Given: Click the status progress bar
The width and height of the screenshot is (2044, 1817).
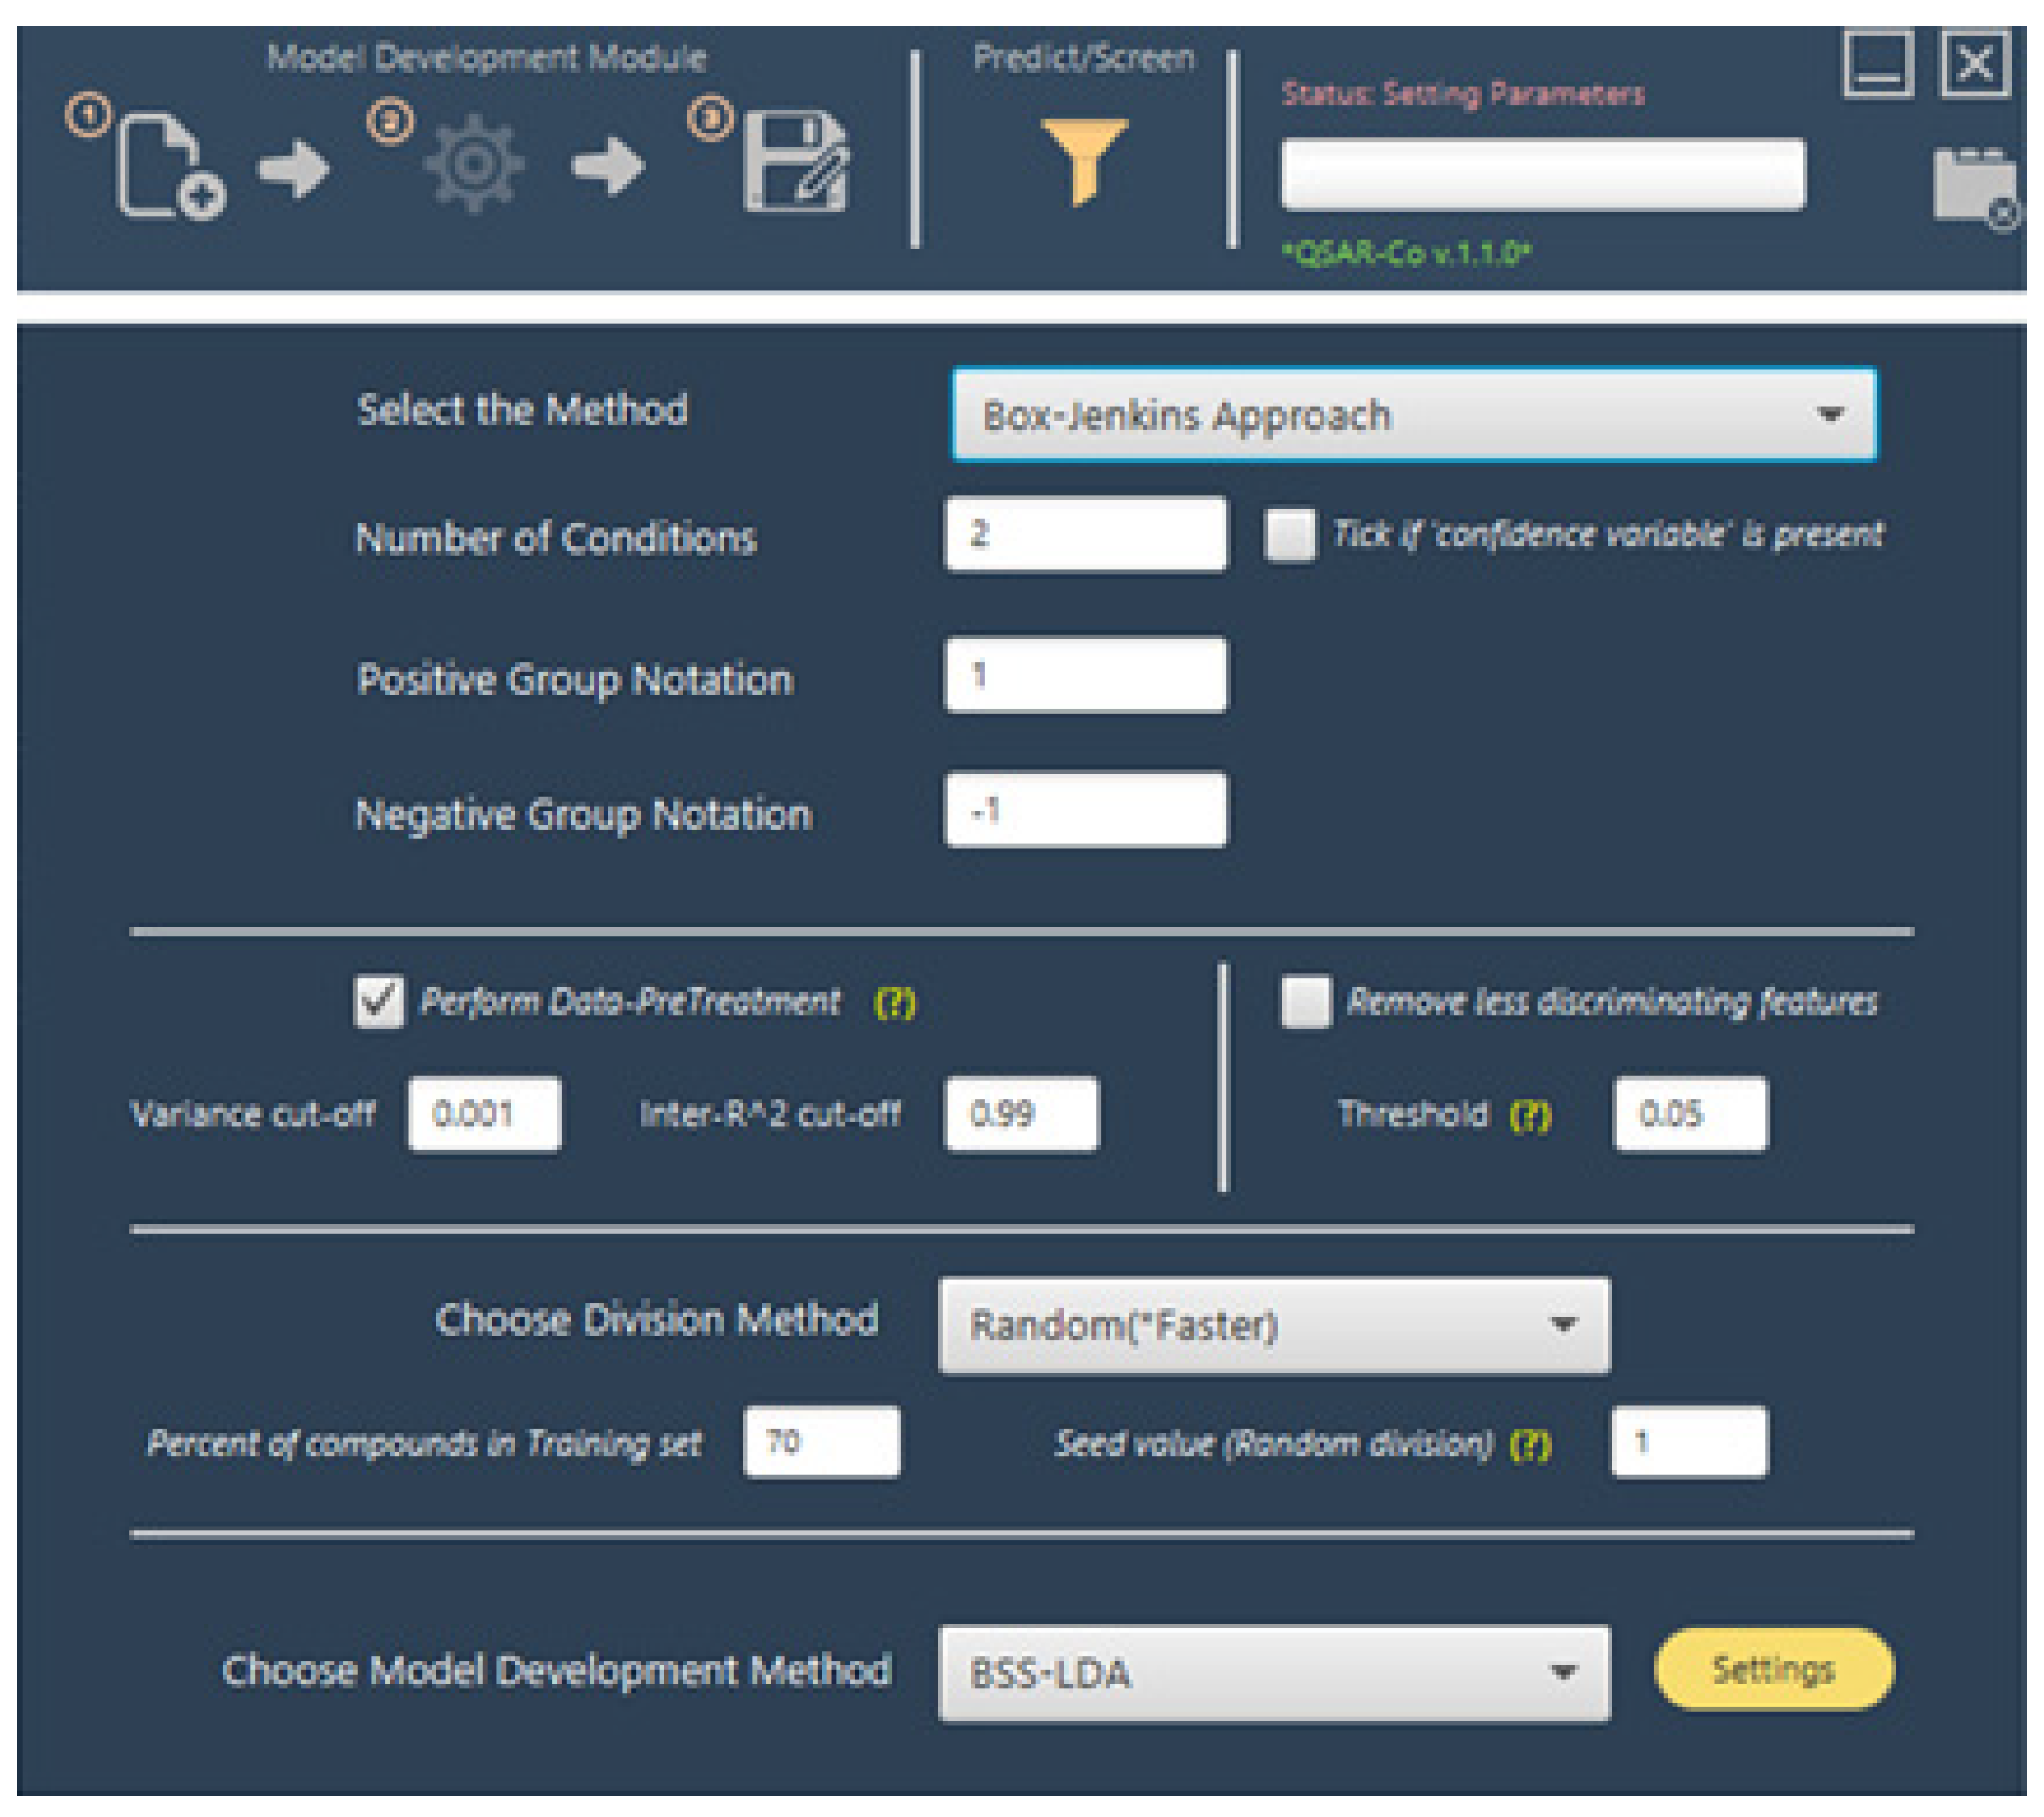Looking at the screenshot, I should click(1543, 175).
